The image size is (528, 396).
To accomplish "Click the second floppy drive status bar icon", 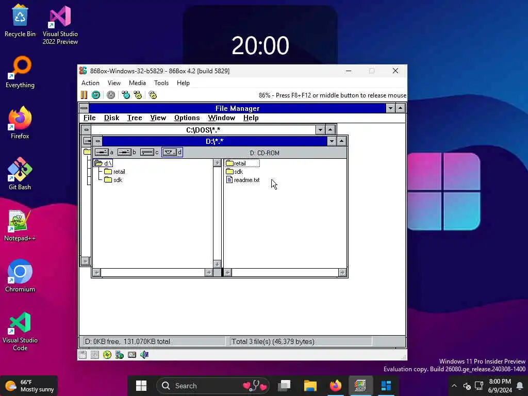I will [x=95, y=355].
